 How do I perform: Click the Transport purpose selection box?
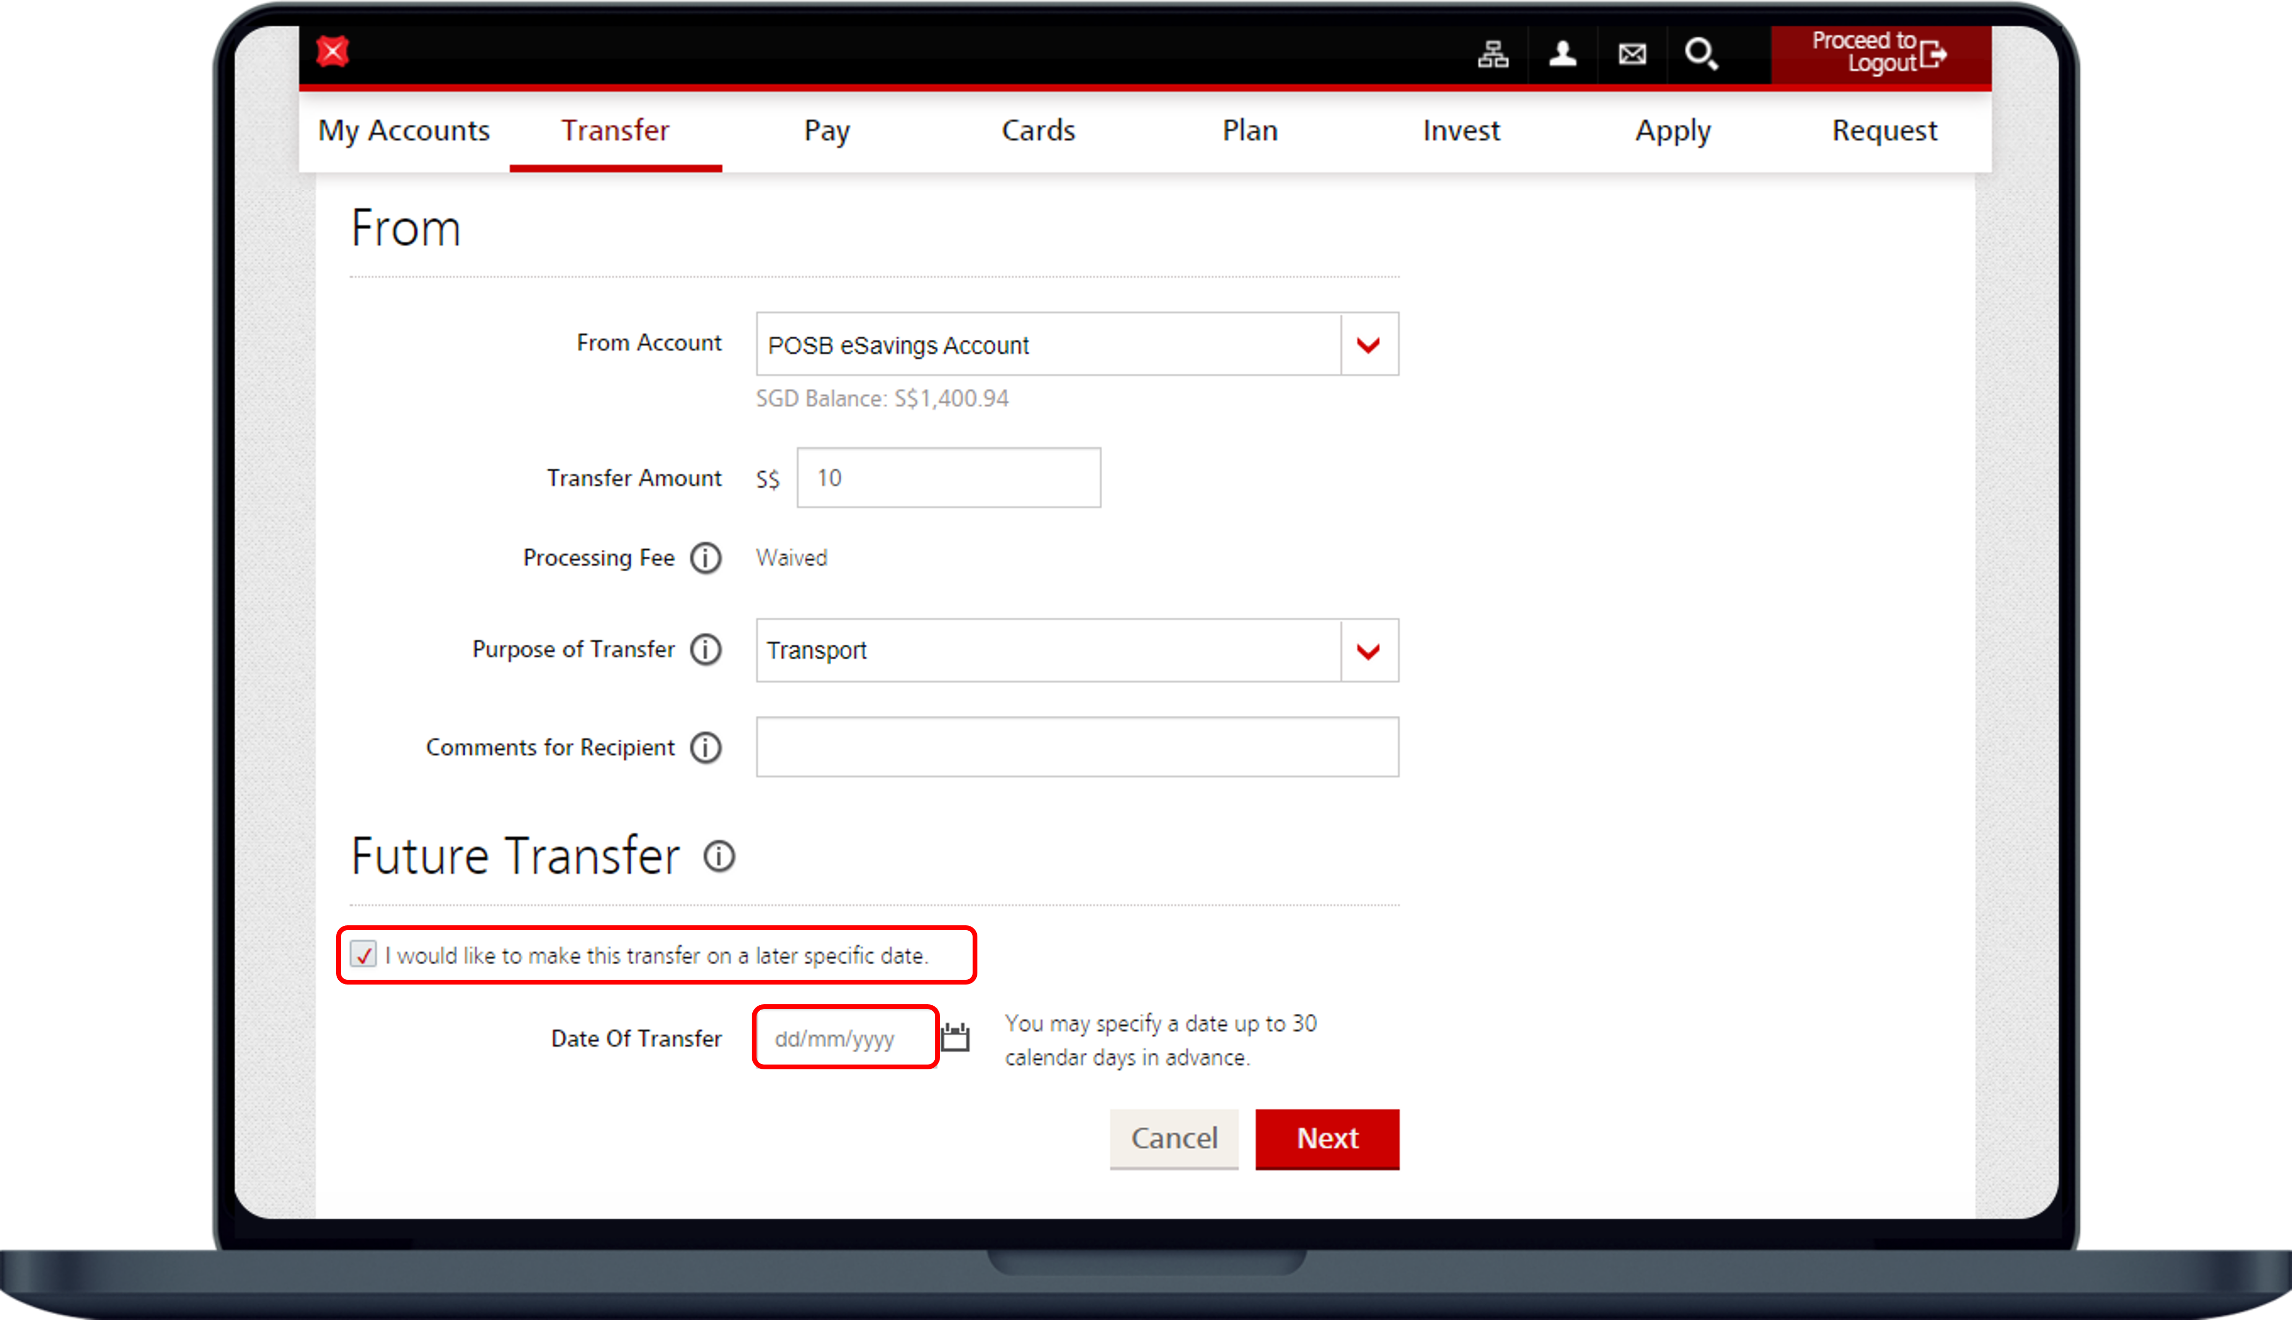pos(1077,651)
